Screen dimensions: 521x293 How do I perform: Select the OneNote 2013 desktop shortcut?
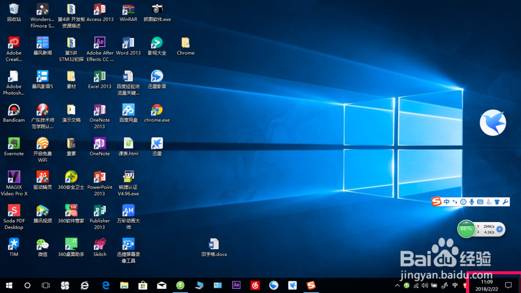coord(100,116)
